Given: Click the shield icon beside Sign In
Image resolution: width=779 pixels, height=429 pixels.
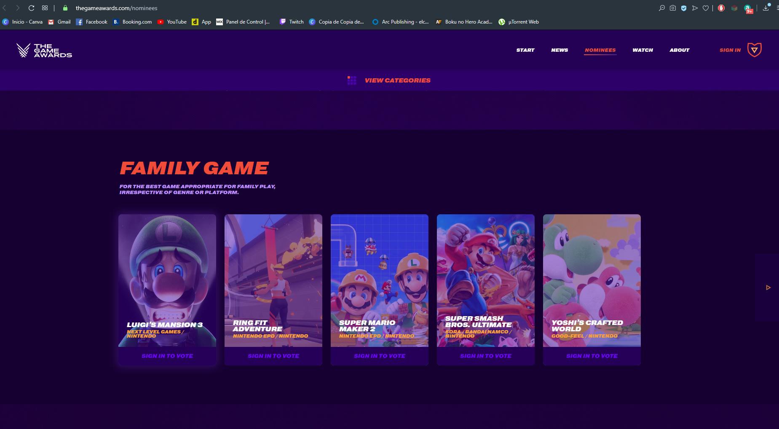Looking at the screenshot, I should pyautogui.click(x=754, y=50).
